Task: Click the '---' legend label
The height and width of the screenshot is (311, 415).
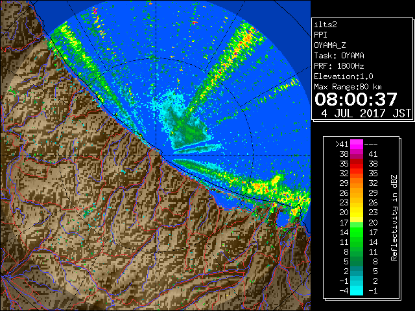Action: coord(371,144)
